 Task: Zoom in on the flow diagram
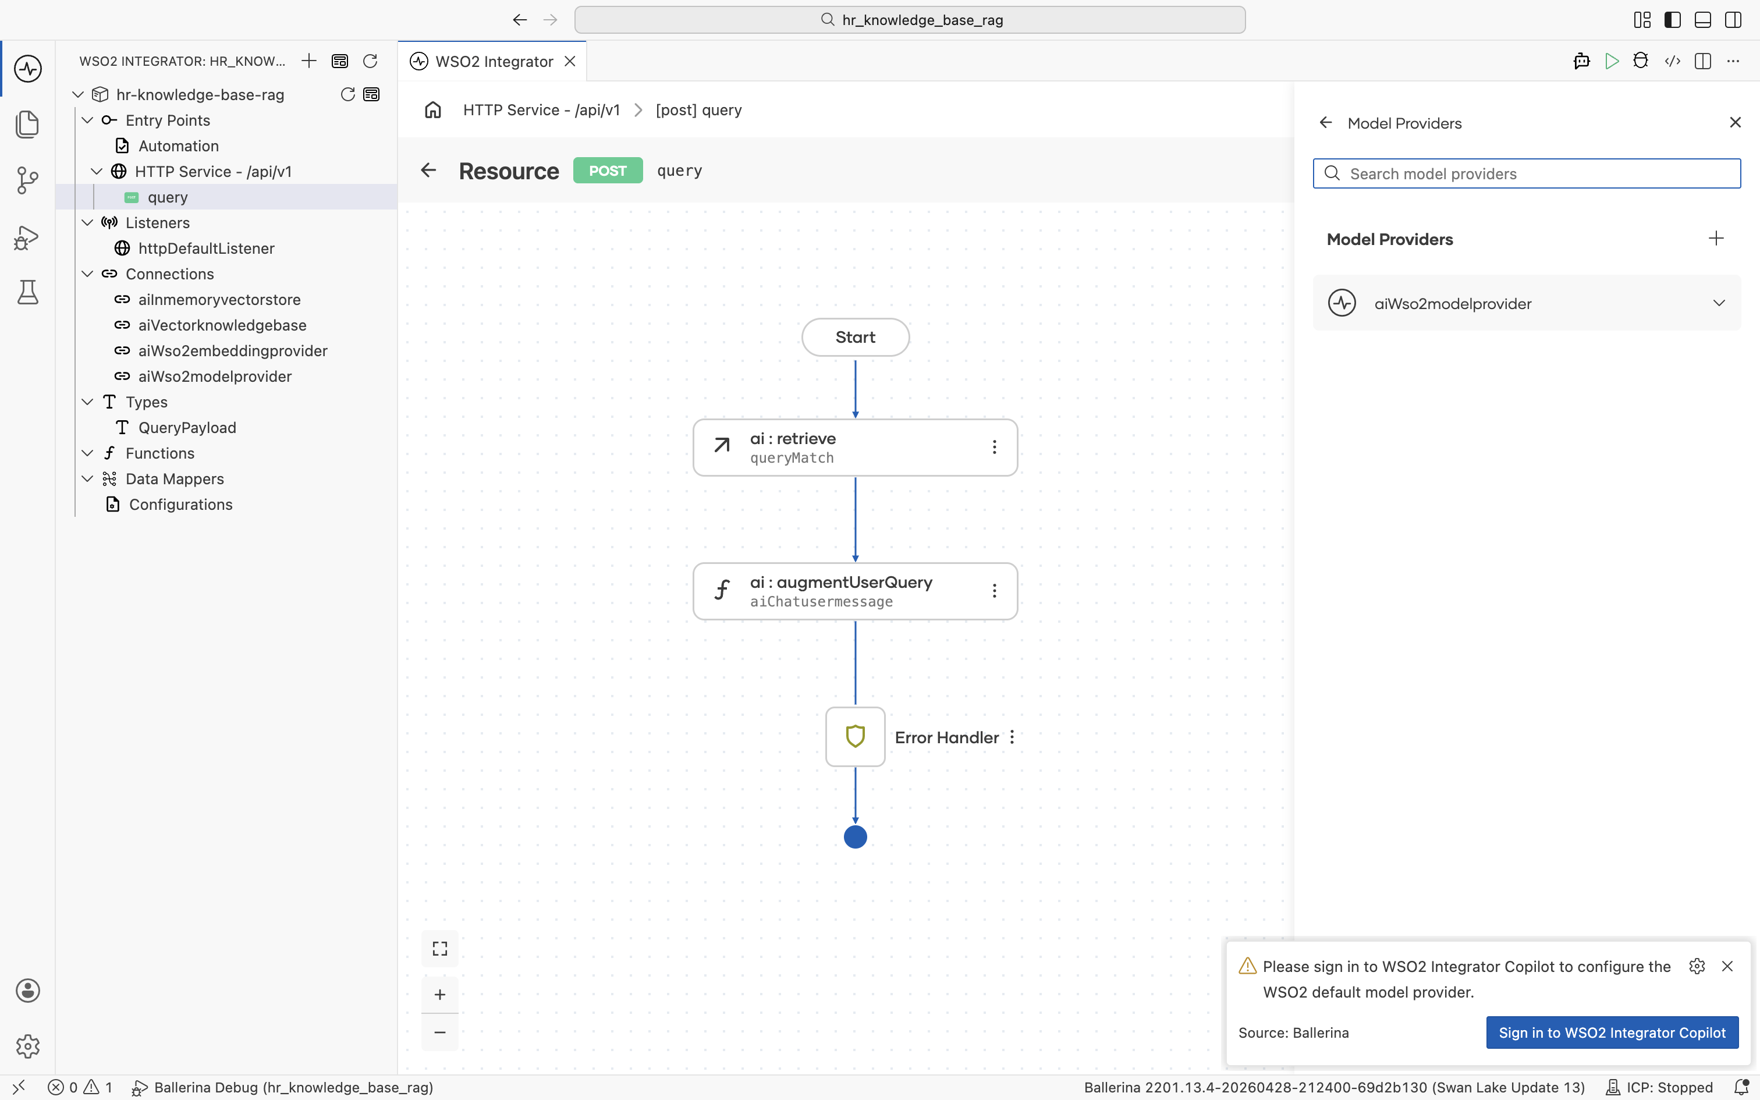tap(440, 995)
